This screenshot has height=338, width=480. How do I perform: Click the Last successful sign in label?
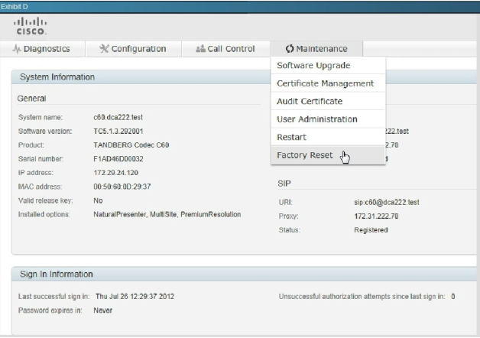[54, 297]
